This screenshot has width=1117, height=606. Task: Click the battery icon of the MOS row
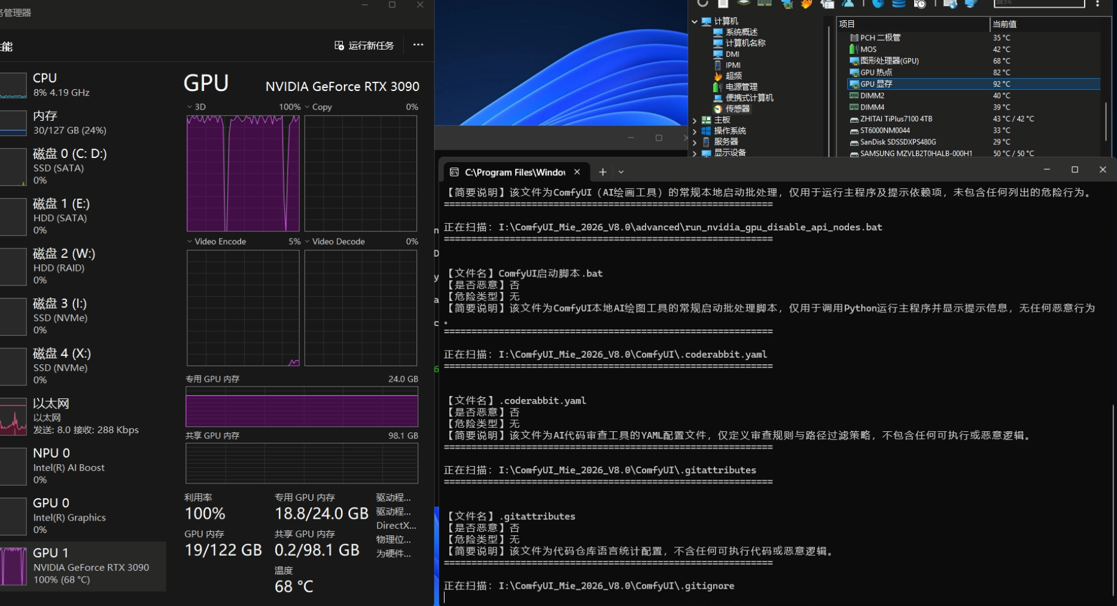(x=854, y=49)
